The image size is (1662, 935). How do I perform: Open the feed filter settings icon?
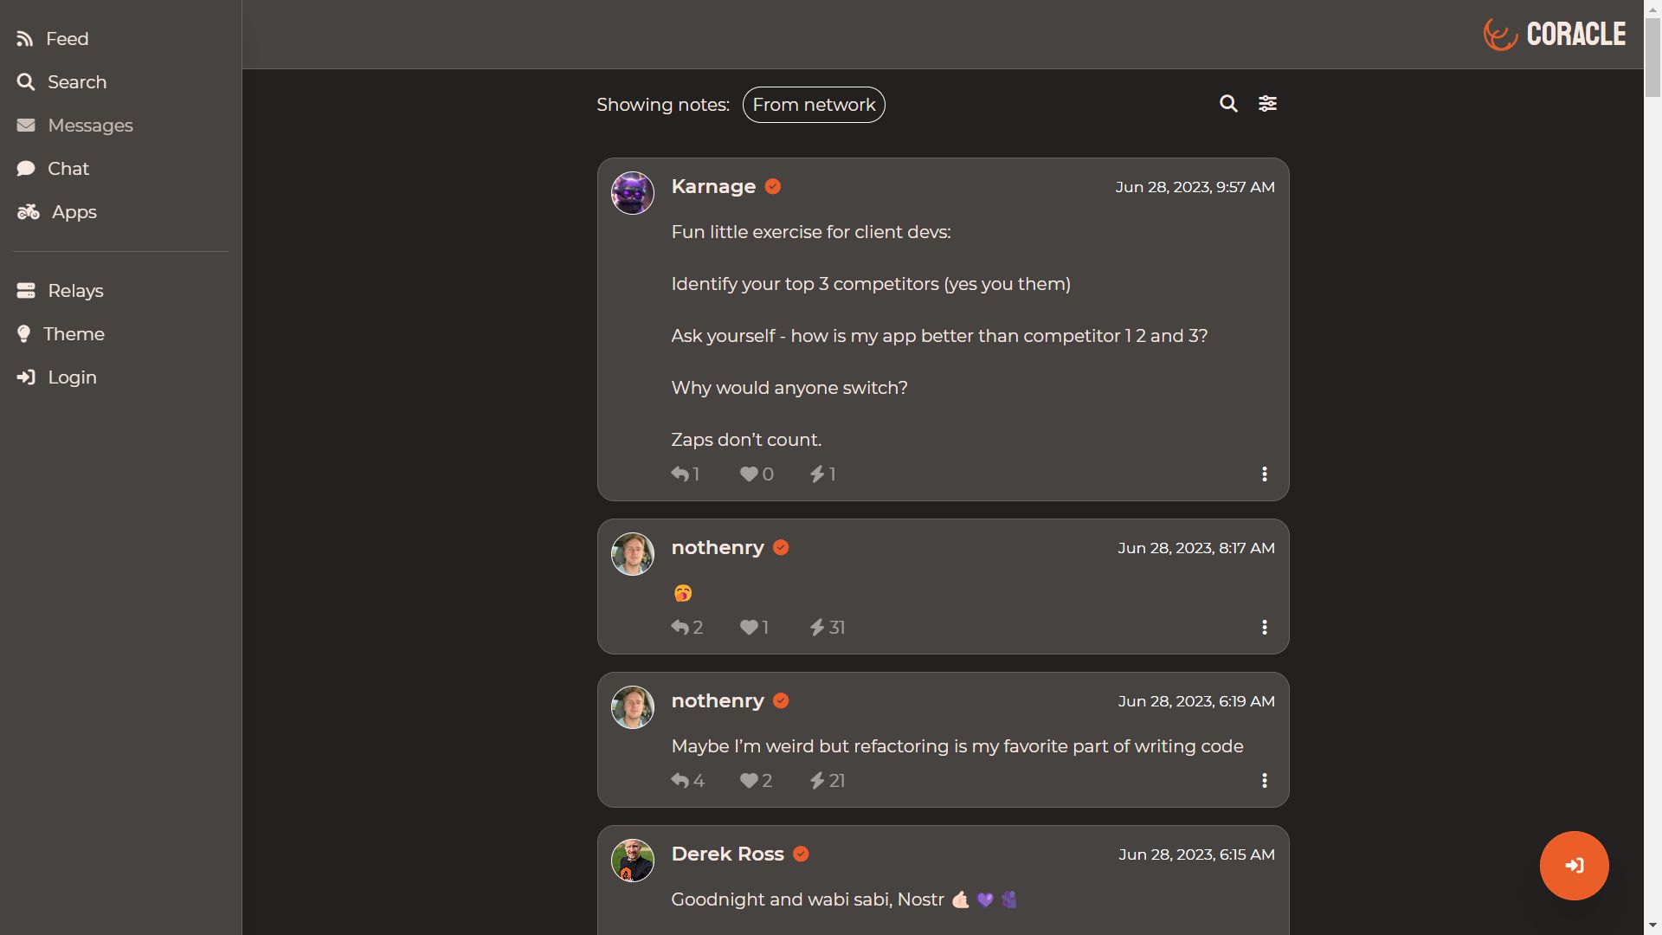tap(1267, 103)
